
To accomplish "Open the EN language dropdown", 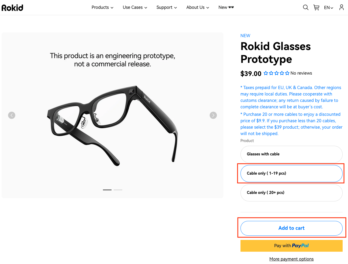I will (x=328, y=7).
